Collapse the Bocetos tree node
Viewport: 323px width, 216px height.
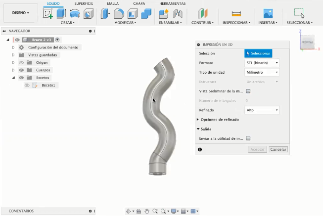13,78
